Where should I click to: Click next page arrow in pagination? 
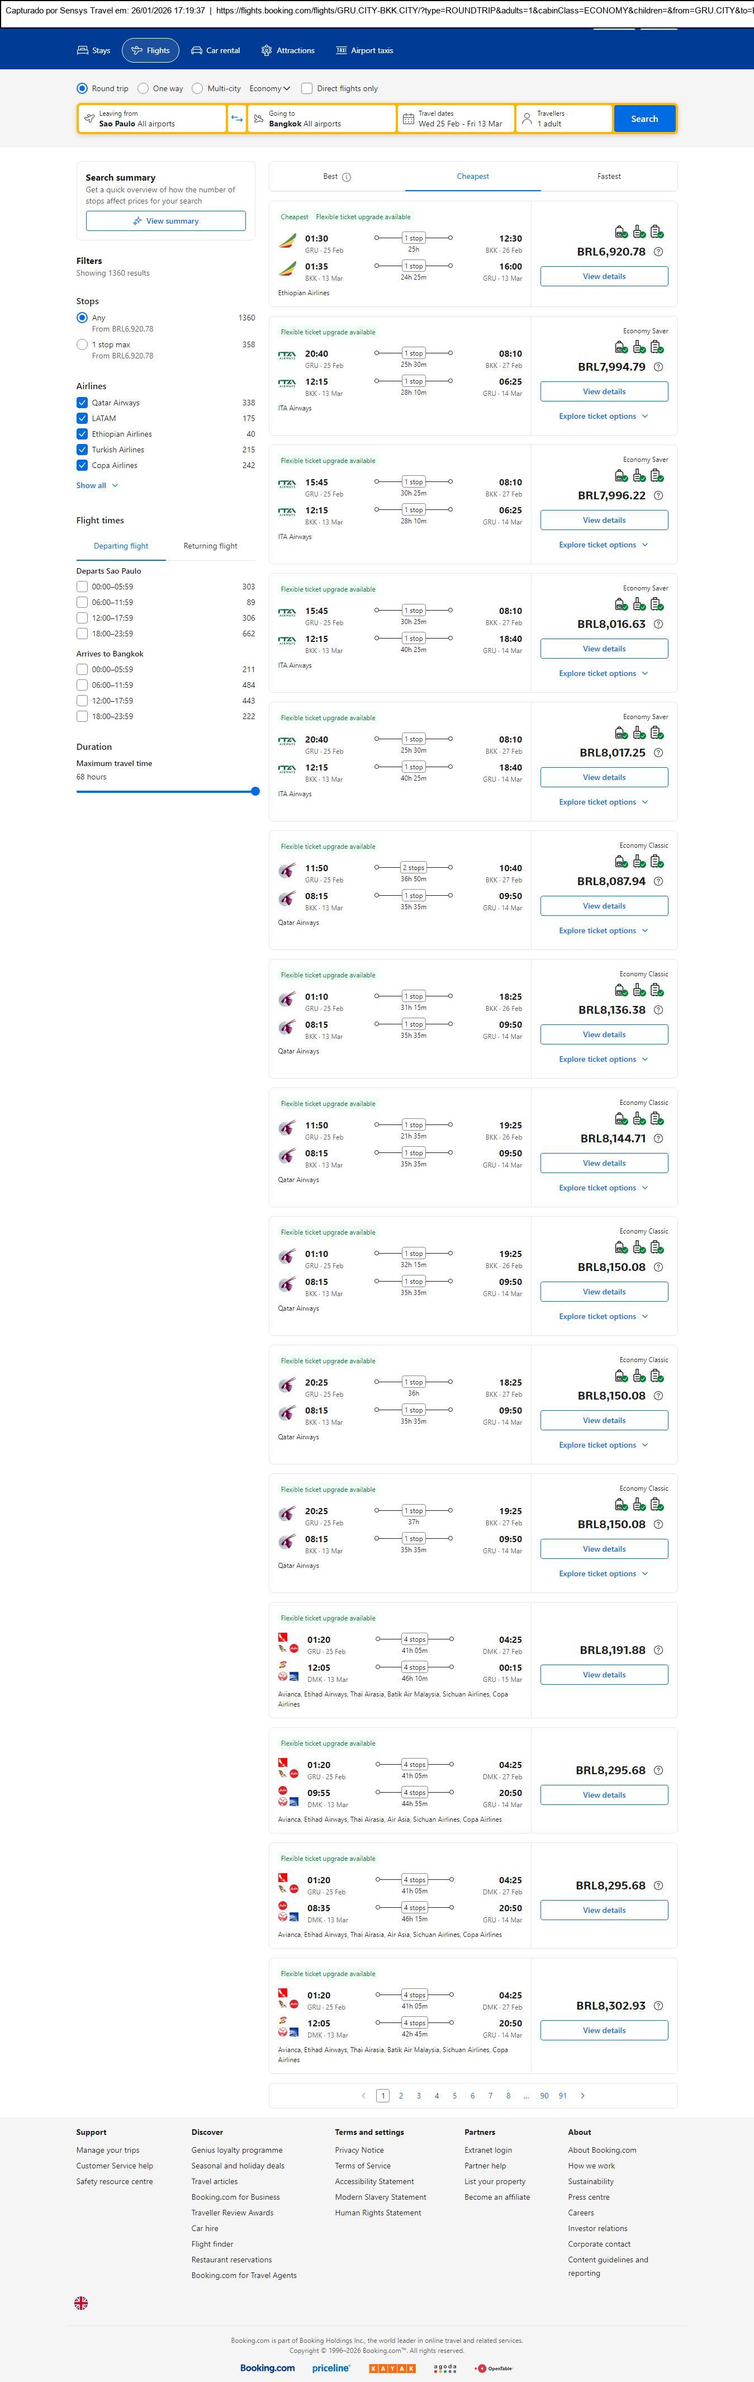[582, 2095]
